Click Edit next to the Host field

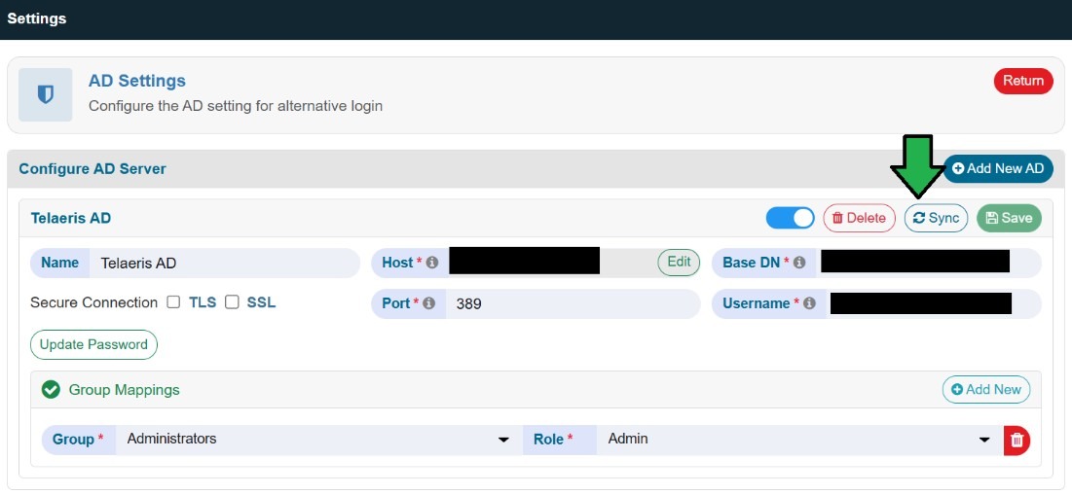click(679, 262)
